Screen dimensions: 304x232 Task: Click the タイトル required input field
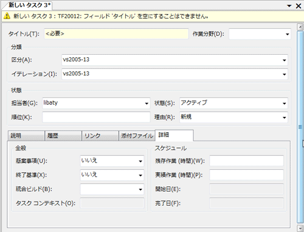pyautogui.click(x=116, y=33)
